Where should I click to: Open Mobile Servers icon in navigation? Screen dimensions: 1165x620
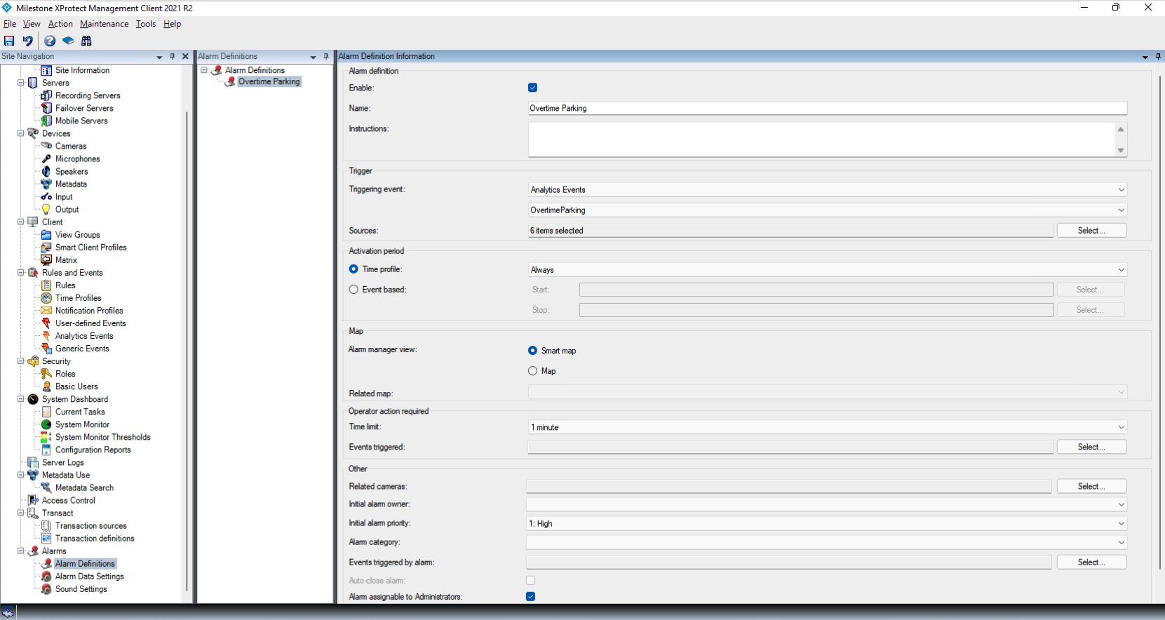46,121
